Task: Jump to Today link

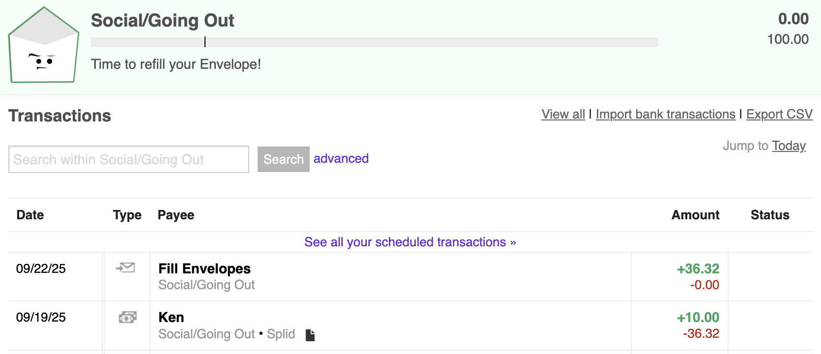Action: 789,146
